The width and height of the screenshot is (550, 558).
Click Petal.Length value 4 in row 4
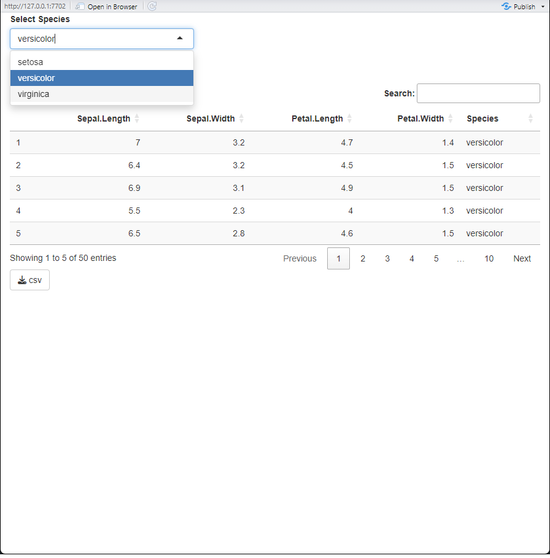[351, 211]
